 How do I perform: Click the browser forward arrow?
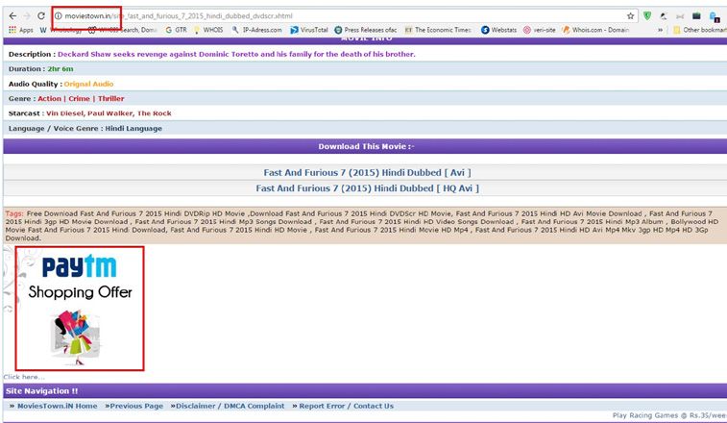click(27, 15)
